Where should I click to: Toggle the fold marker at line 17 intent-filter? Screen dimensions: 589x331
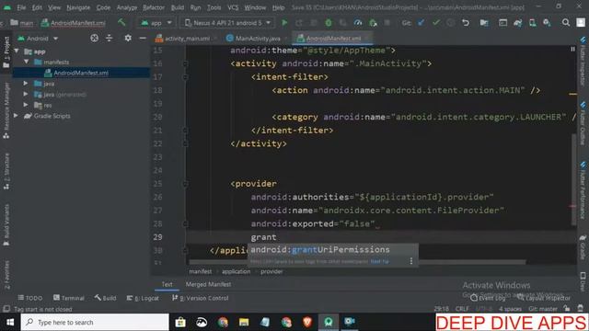point(185,77)
